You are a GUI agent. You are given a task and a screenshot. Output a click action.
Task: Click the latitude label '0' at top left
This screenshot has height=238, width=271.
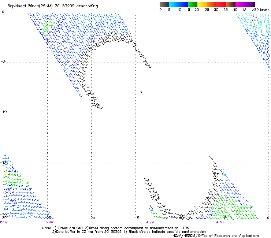(3, 12)
